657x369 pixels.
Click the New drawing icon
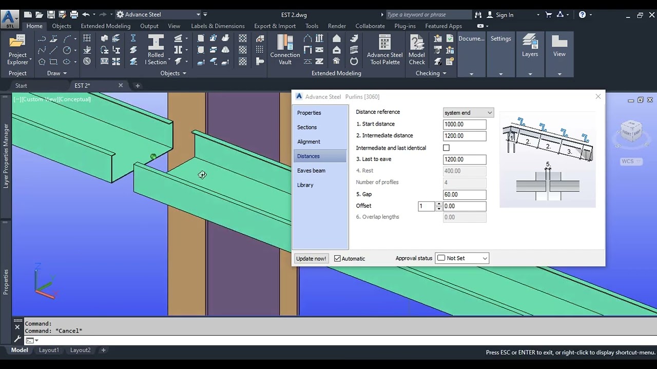click(x=28, y=15)
